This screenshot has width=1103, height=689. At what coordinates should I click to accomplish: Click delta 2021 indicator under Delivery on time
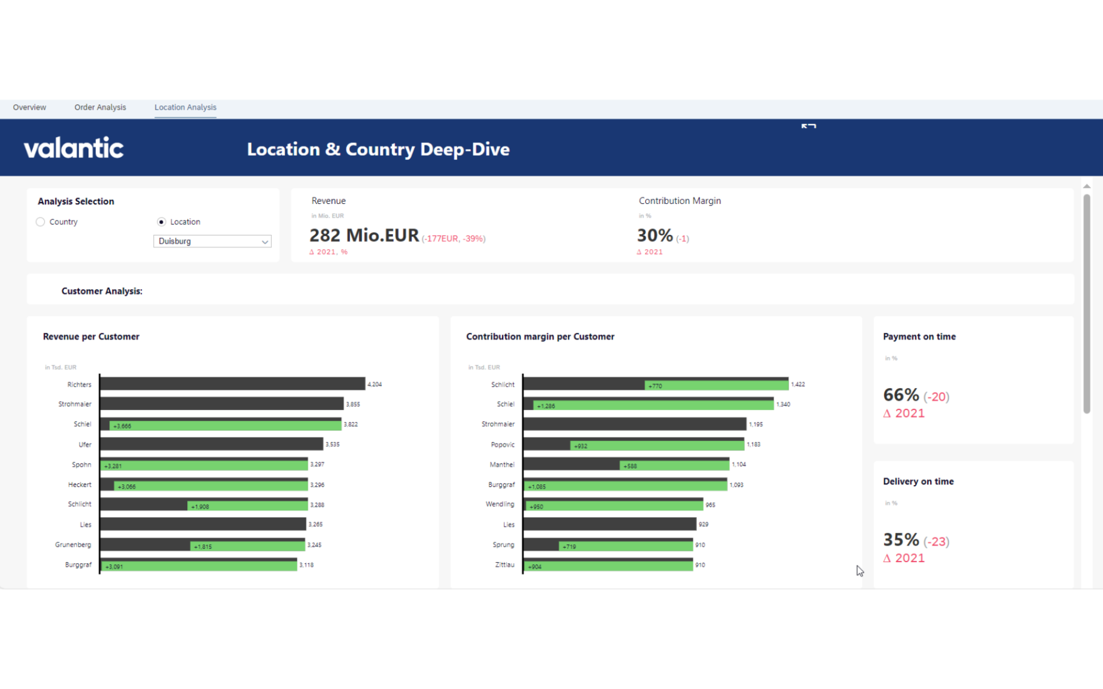coord(904,558)
